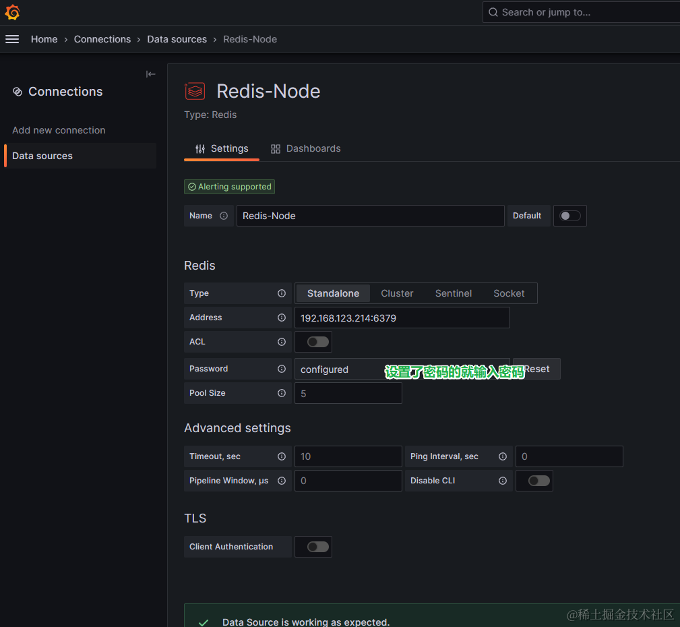Screen dimensions: 680x627
Task: Click the success message check icon
Action: (x=204, y=623)
